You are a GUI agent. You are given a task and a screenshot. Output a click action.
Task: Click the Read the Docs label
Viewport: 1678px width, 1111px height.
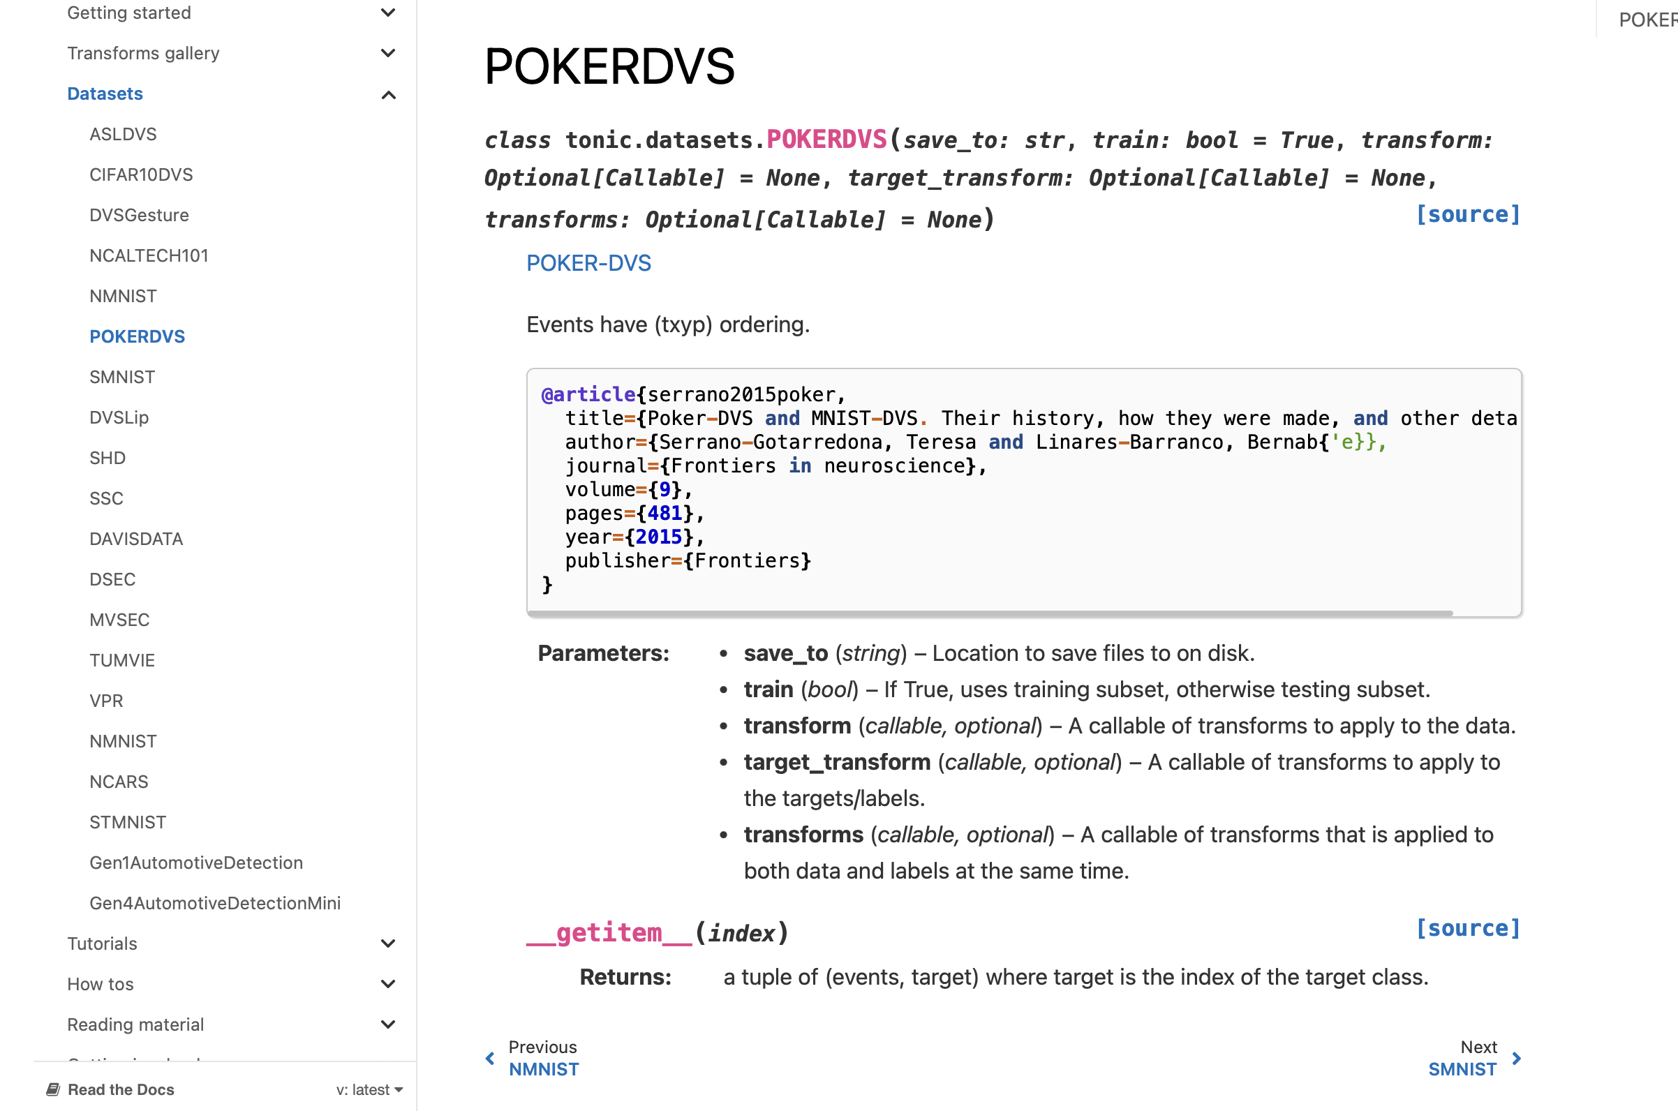click(x=121, y=1090)
